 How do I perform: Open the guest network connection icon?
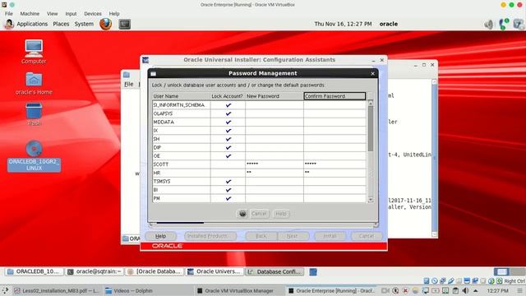[x=504, y=24]
